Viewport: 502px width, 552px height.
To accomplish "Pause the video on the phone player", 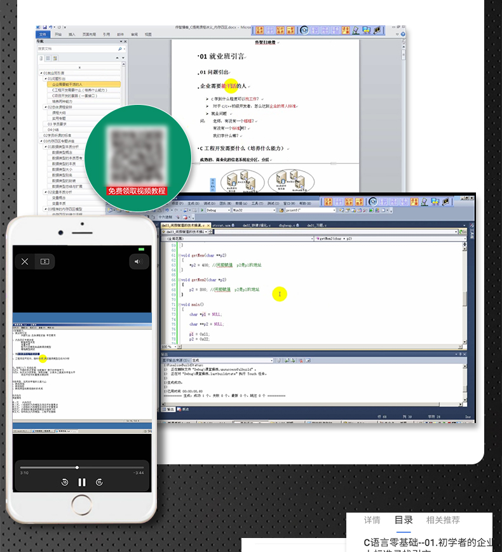I will pyautogui.click(x=82, y=482).
